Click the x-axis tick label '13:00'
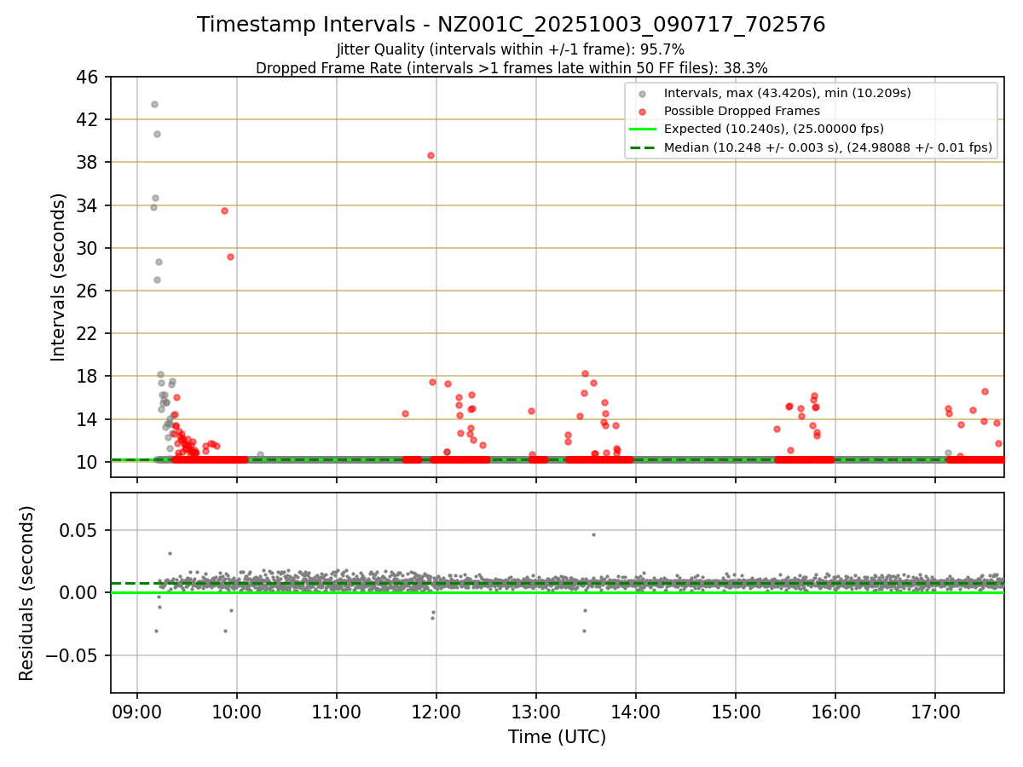 (536, 712)
